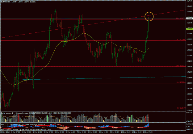Click the 6 Dec 16:00 time label
193x134 pixels.
click(70, 132)
